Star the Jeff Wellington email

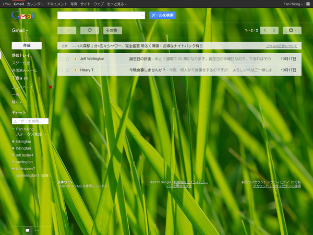coord(67,59)
